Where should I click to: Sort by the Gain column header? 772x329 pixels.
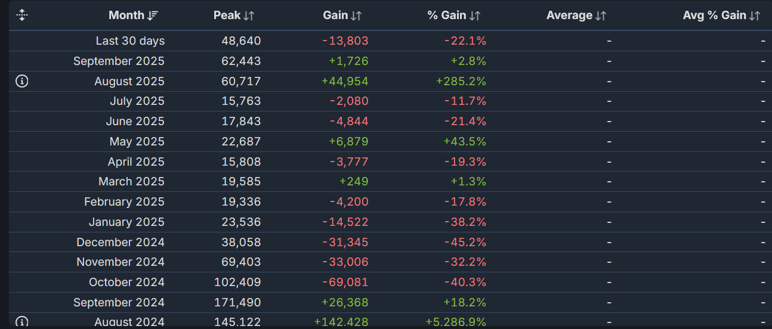(342, 15)
